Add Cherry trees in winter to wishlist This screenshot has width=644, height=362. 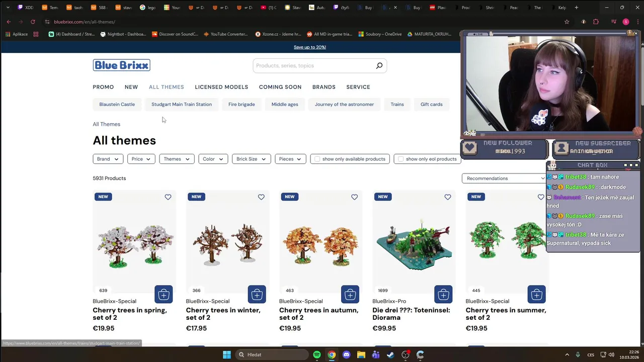tap(261, 197)
